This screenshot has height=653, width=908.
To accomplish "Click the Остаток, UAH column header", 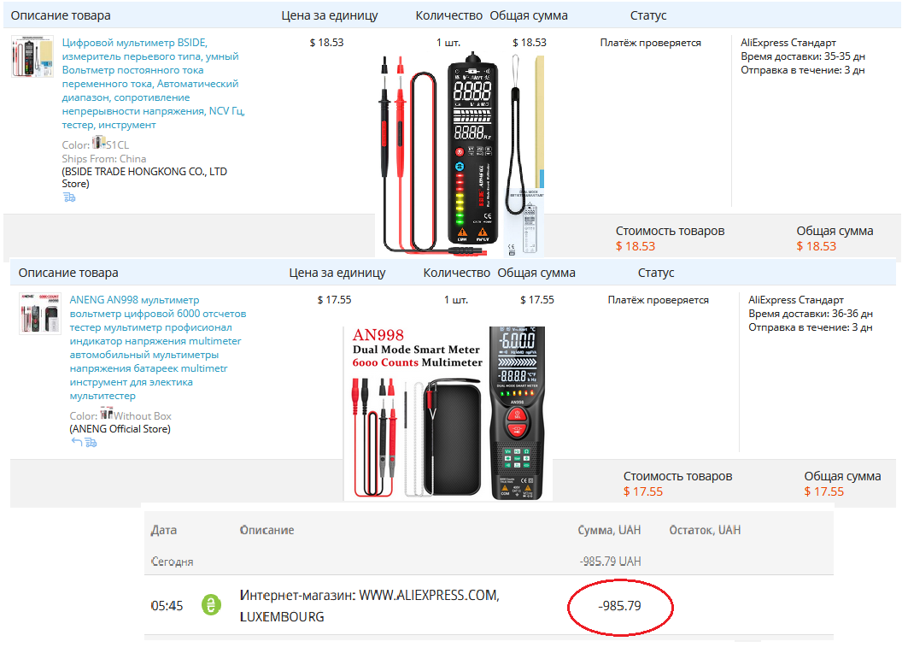I will 705,530.
